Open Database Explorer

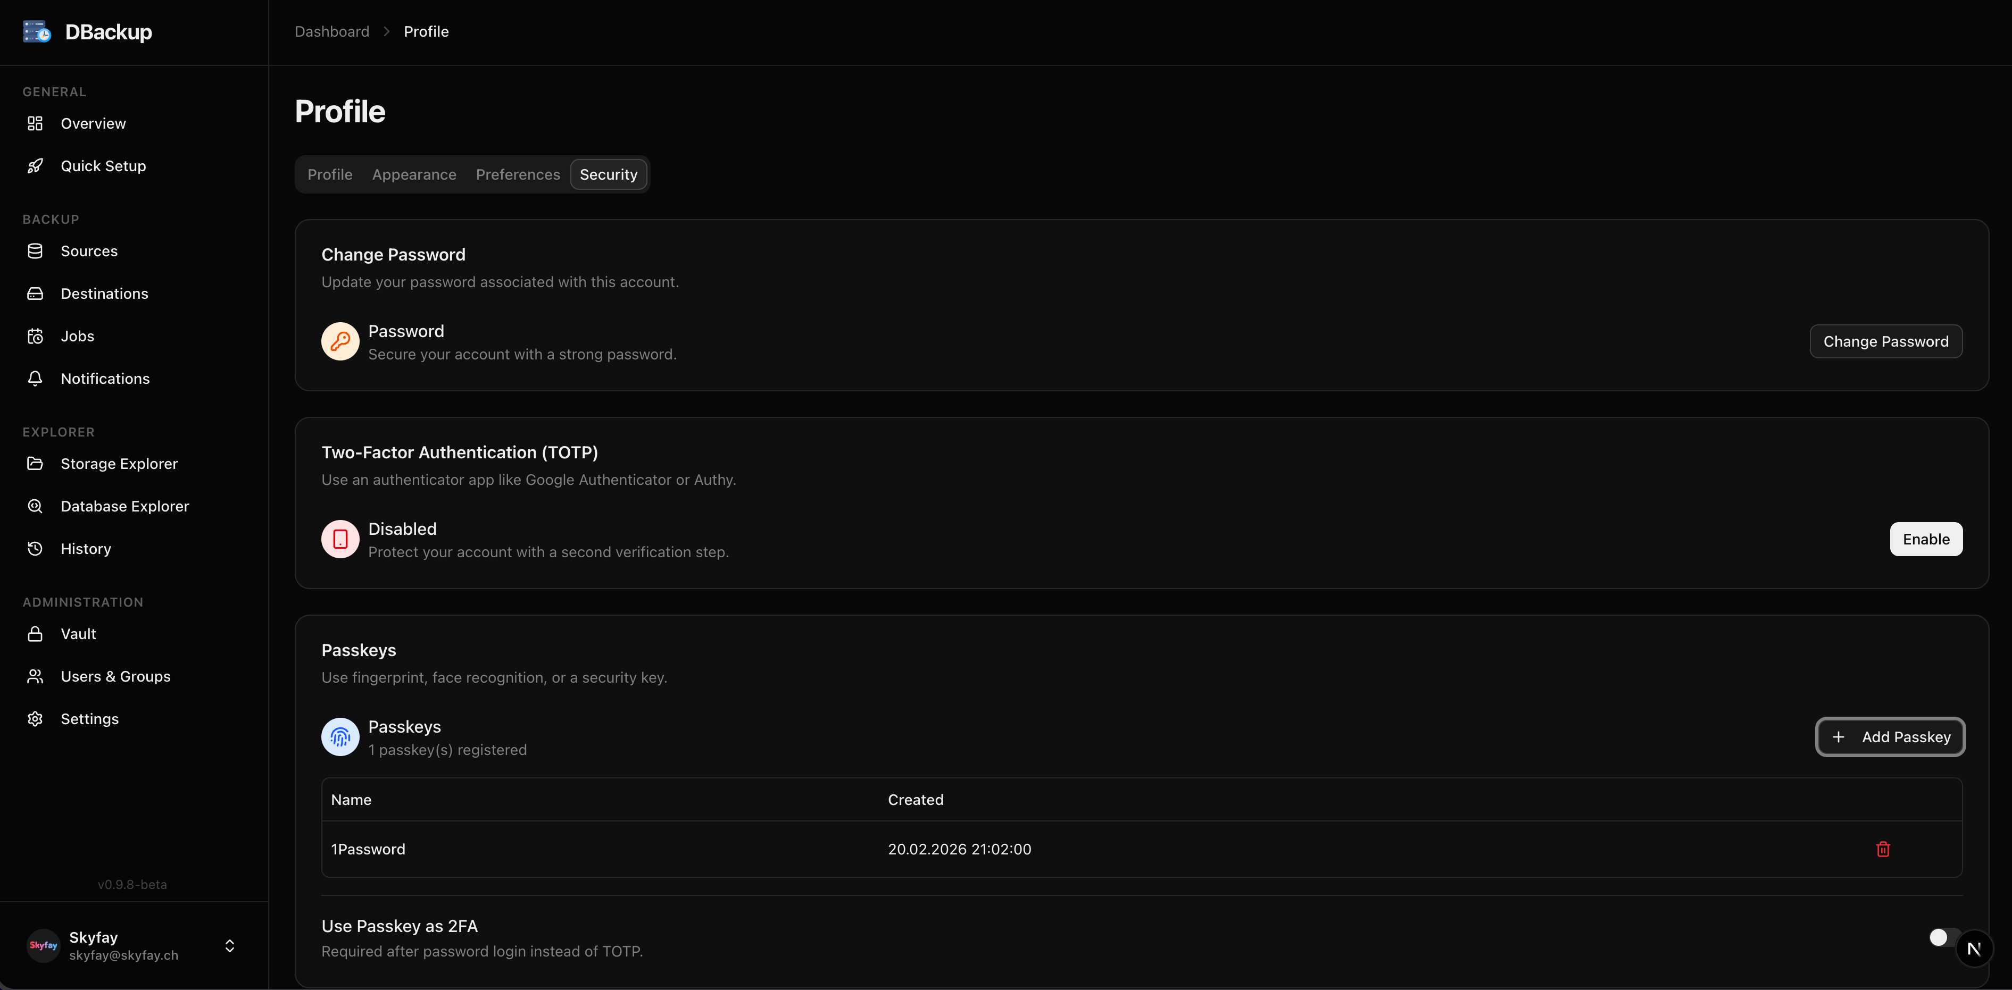(x=125, y=506)
